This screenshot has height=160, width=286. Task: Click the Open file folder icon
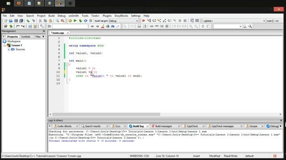(11, 21)
